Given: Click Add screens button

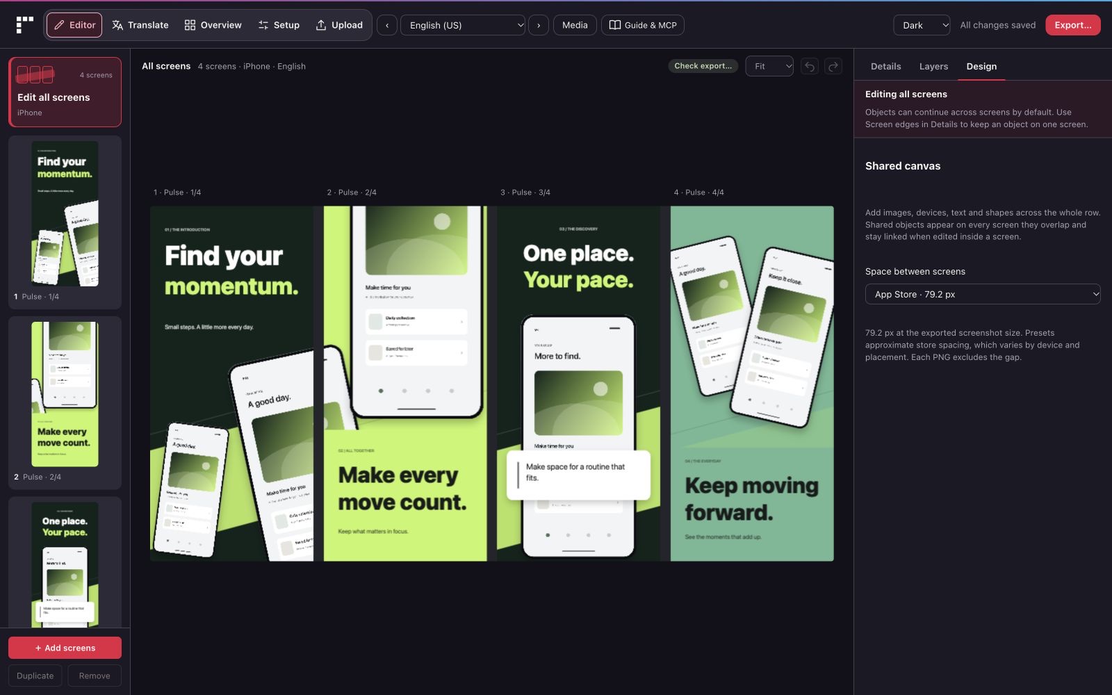Looking at the screenshot, I should point(65,648).
